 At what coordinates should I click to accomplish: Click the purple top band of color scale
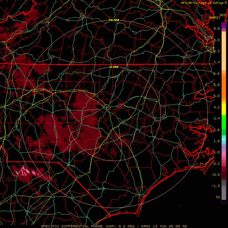224,25
